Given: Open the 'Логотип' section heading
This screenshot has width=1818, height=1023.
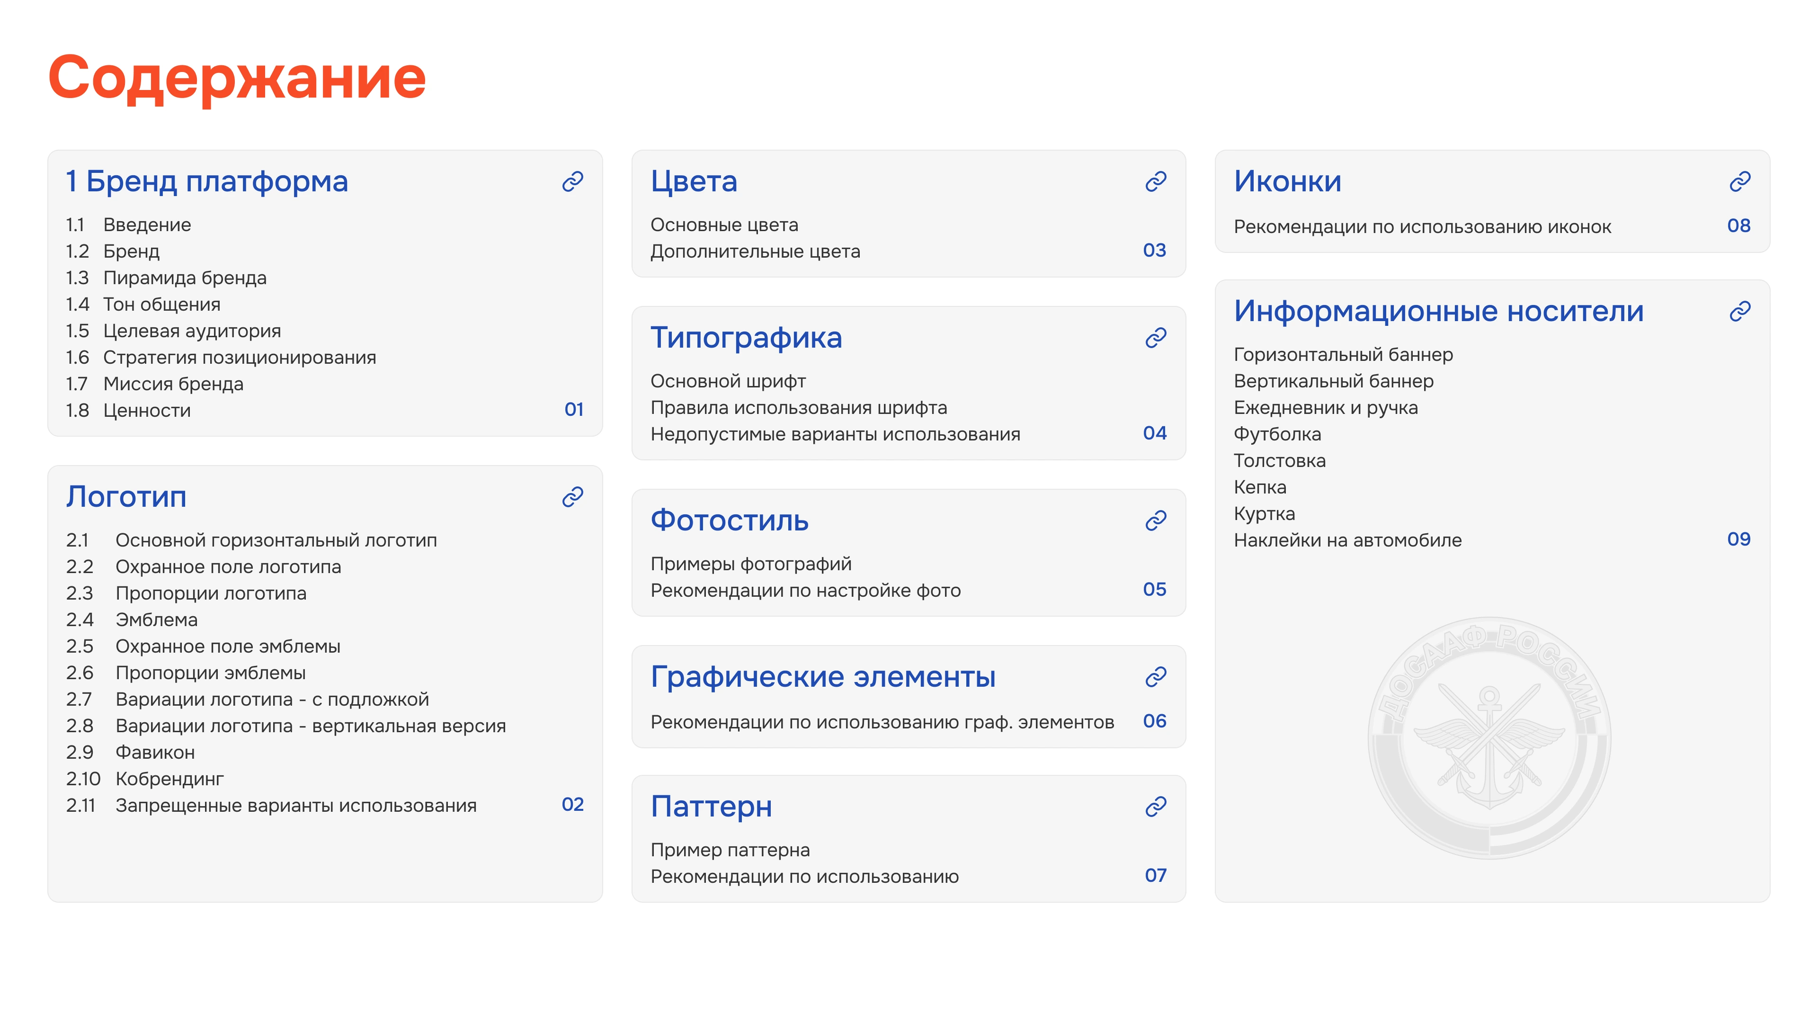Looking at the screenshot, I should [x=126, y=497].
